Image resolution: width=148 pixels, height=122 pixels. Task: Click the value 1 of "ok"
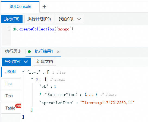pos(55,86)
